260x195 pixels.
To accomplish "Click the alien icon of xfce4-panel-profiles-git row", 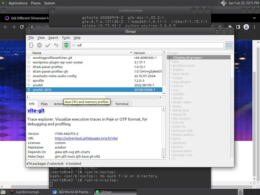I will coord(29,71).
